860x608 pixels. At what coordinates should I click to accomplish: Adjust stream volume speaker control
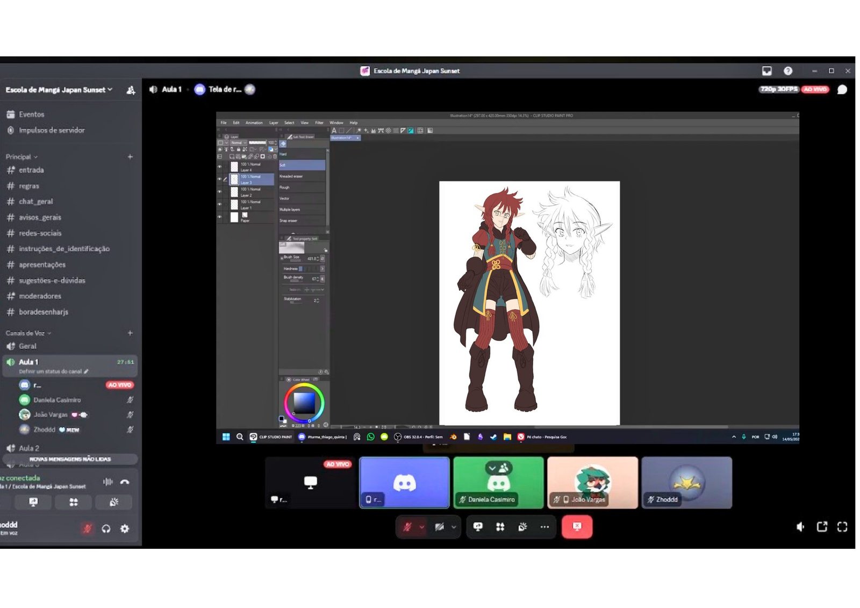pyautogui.click(x=800, y=527)
